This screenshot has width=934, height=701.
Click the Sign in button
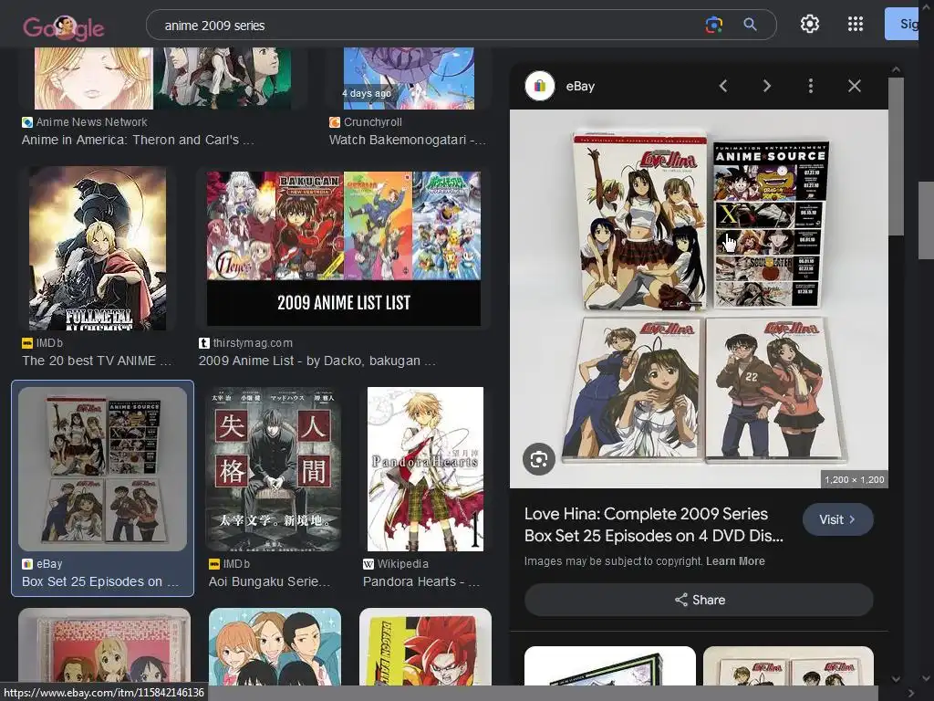902,24
